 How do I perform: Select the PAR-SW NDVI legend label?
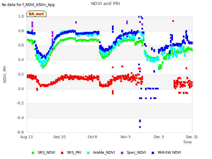[169, 152]
